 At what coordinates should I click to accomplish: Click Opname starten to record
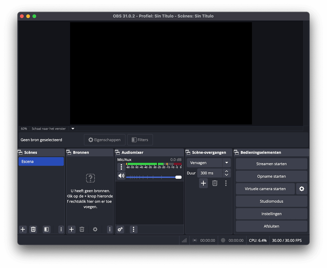pos(271,176)
